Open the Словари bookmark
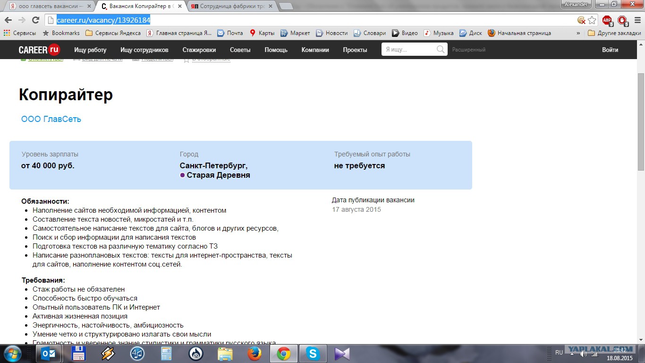 (369, 33)
